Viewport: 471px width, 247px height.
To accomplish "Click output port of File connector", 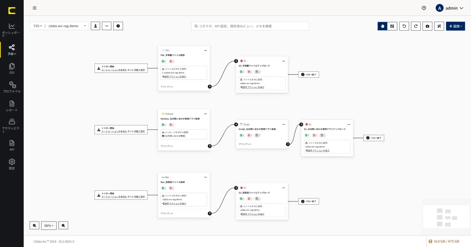I will tap(210, 87).
